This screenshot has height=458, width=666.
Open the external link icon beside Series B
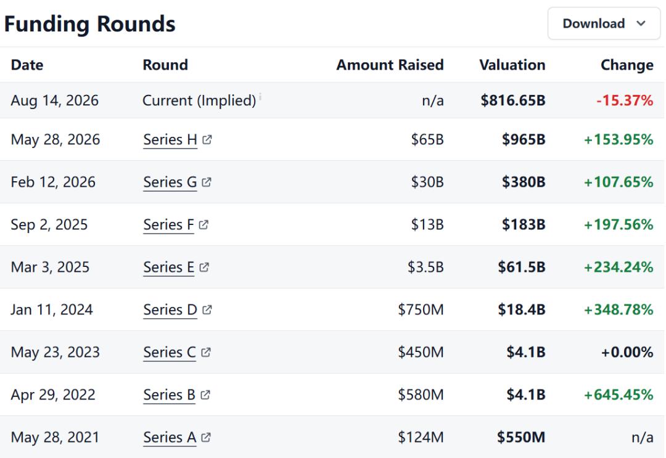[205, 395]
